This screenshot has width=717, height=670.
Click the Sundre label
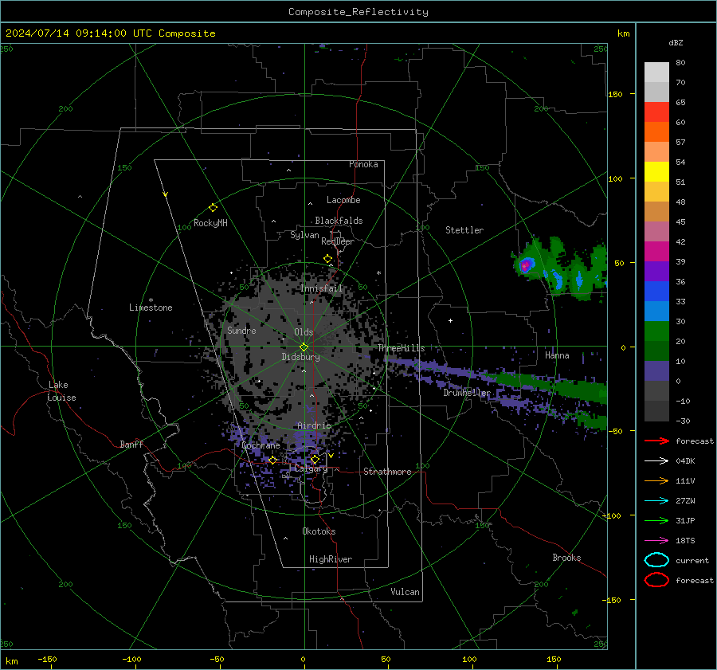pyautogui.click(x=241, y=330)
